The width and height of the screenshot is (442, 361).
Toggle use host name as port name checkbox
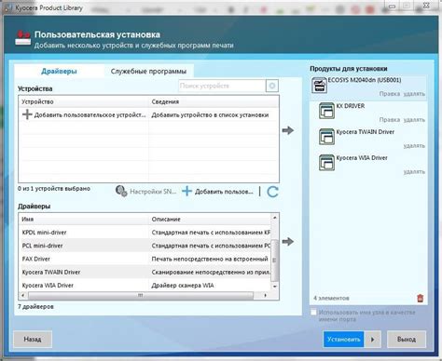pyautogui.click(x=314, y=313)
